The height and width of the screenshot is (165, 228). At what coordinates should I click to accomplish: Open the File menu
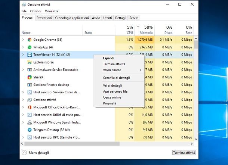[x=24, y=11]
